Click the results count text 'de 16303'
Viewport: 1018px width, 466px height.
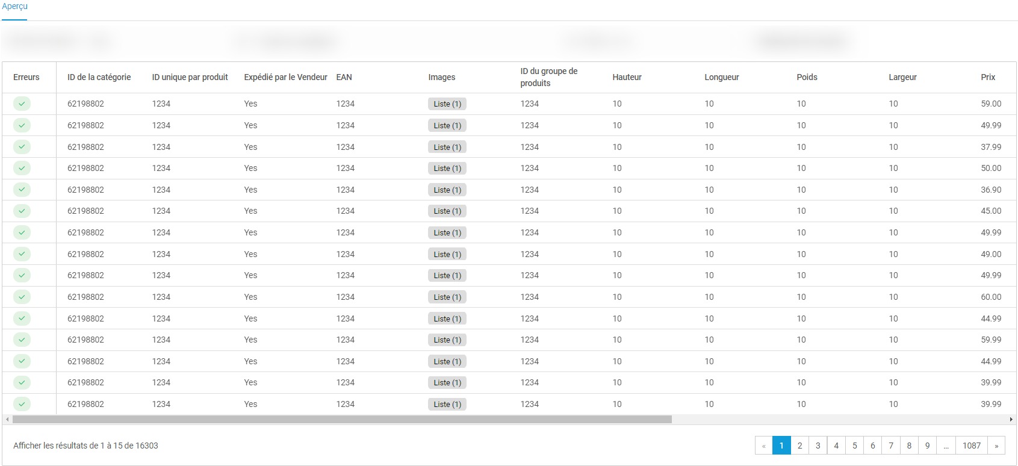tap(141, 446)
